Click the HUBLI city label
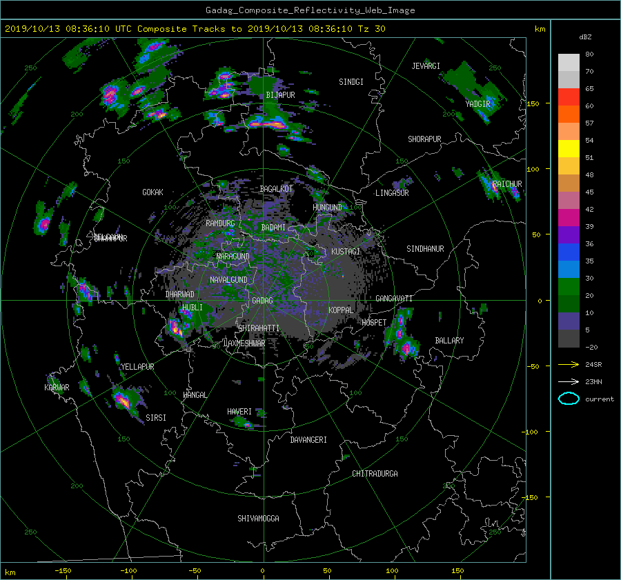The height and width of the screenshot is (580, 621). coord(193,308)
